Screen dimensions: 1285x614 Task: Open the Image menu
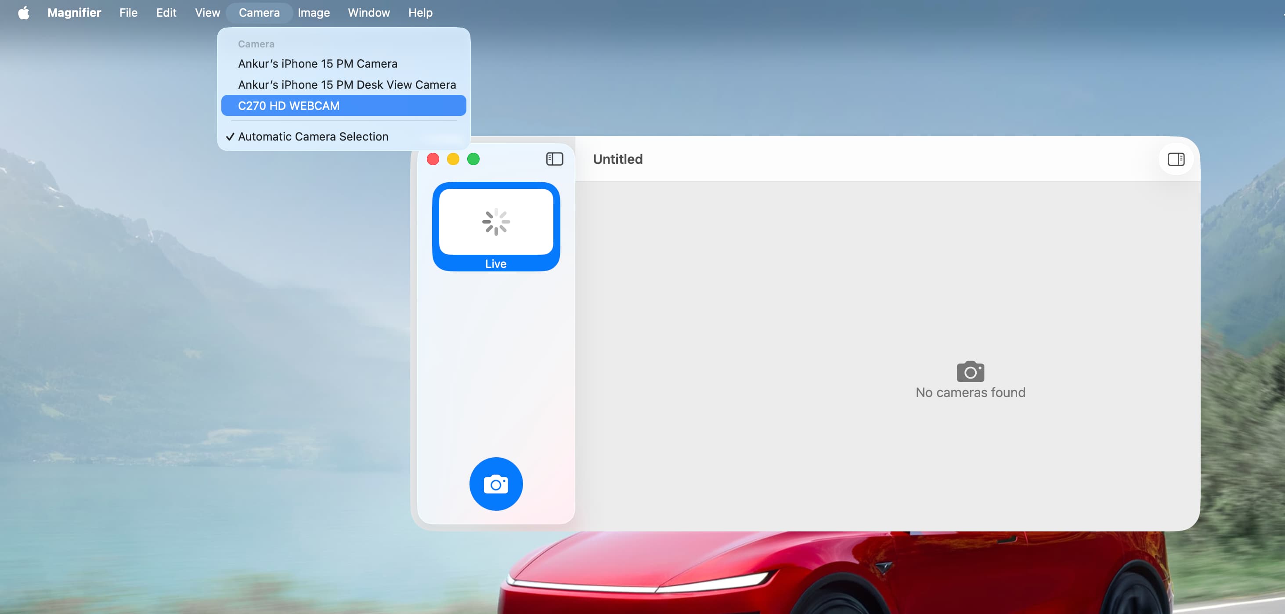pyautogui.click(x=313, y=12)
